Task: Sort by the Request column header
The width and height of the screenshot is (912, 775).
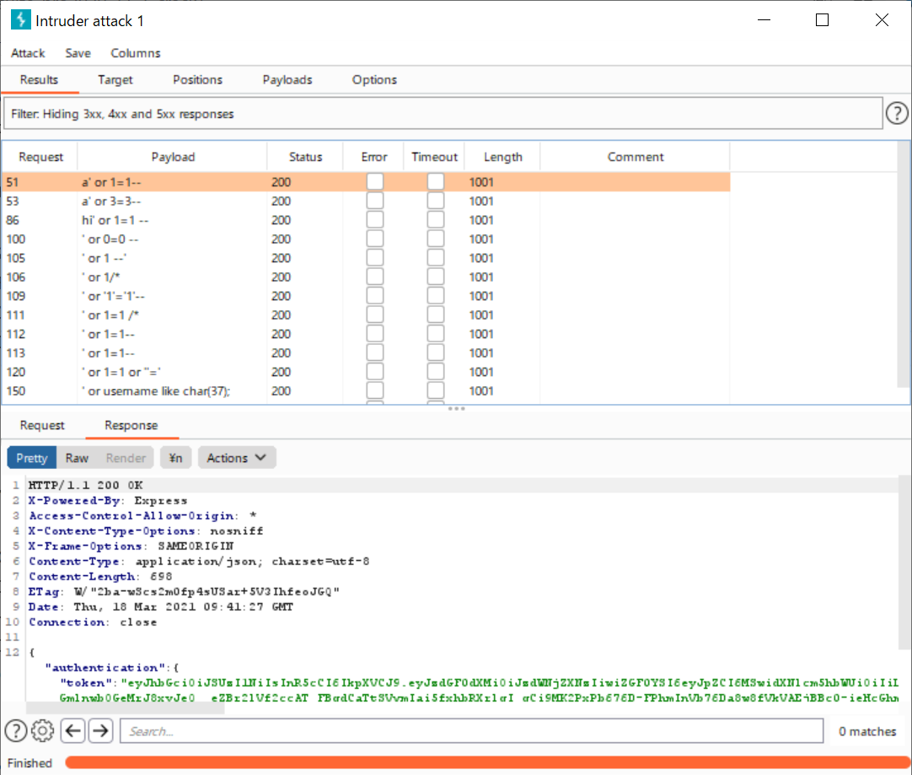Action: coord(40,157)
